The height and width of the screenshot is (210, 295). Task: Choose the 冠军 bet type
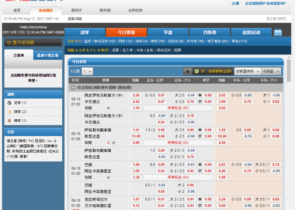pos(177,50)
